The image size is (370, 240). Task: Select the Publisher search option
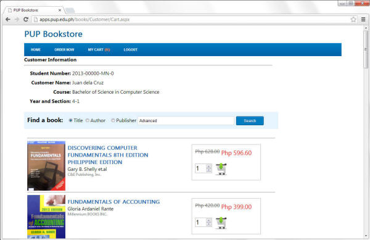[x=113, y=120]
